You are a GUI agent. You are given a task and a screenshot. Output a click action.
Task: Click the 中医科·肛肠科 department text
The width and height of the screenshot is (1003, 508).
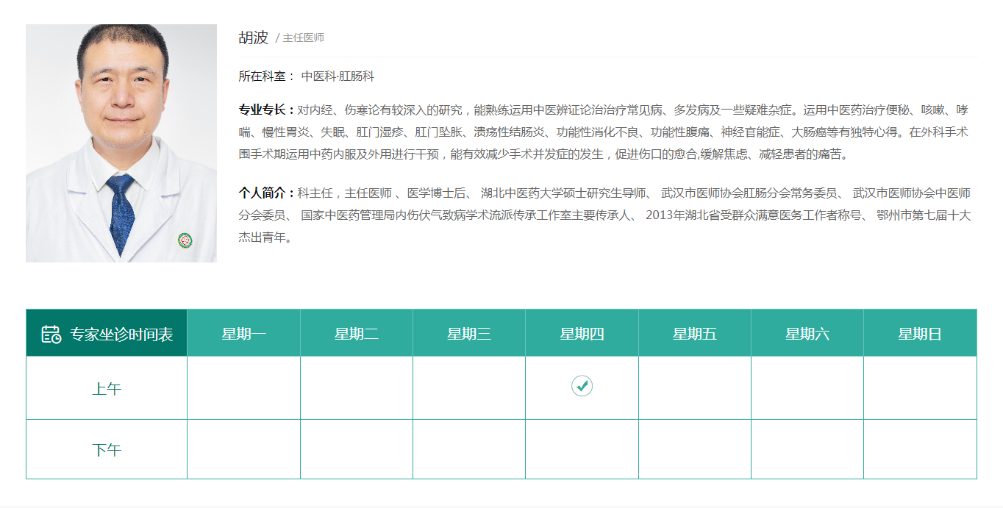pos(338,76)
